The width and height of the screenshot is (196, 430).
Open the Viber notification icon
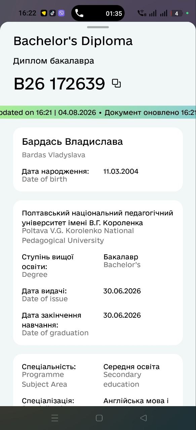(62, 13)
